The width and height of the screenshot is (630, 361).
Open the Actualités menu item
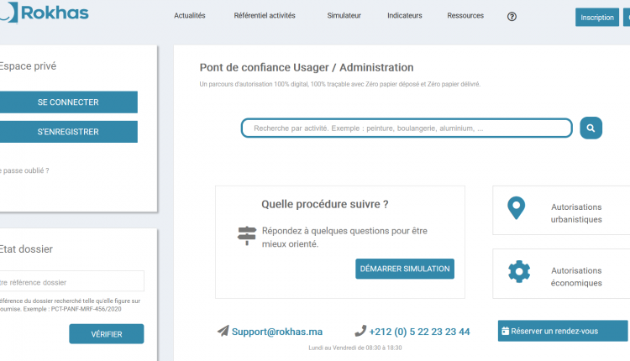pos(189,16)
